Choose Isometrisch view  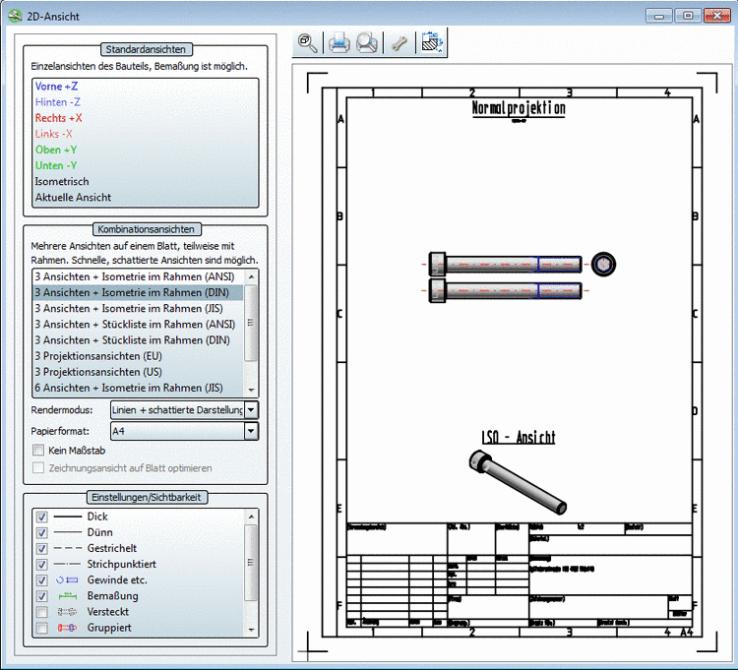tap(62, 182)
